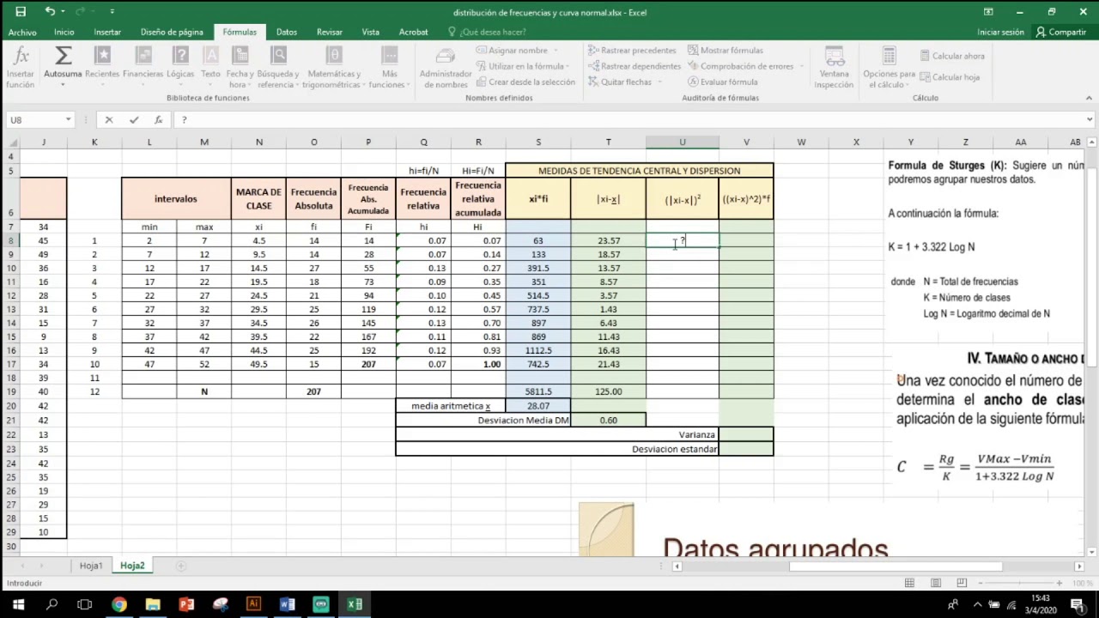Click Calcular hoja
The height and width of the screenshot is (618, 1099).
949,77
